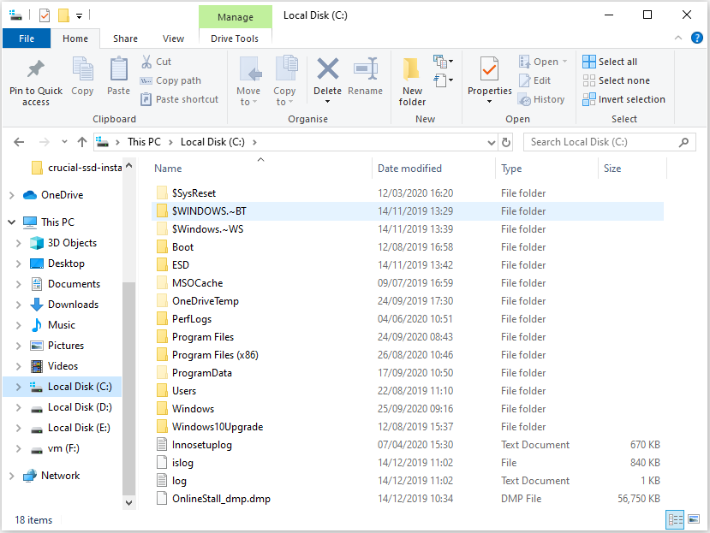The height and width of the screenshot is (533, 710).
Task: Click inside the Search Local Disk box
Action: (600, 142)
